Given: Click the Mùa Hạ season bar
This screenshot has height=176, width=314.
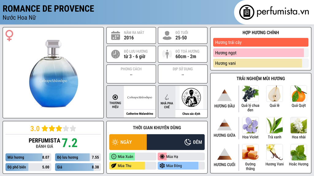Looking at the screenshot, I should (181, 157).
